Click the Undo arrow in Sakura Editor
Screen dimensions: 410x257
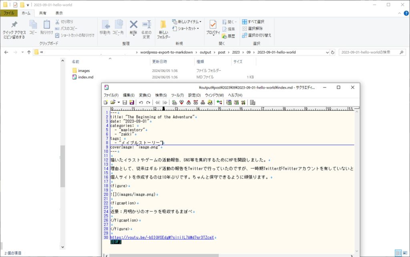pyautogui.click(x=141, y=102)
